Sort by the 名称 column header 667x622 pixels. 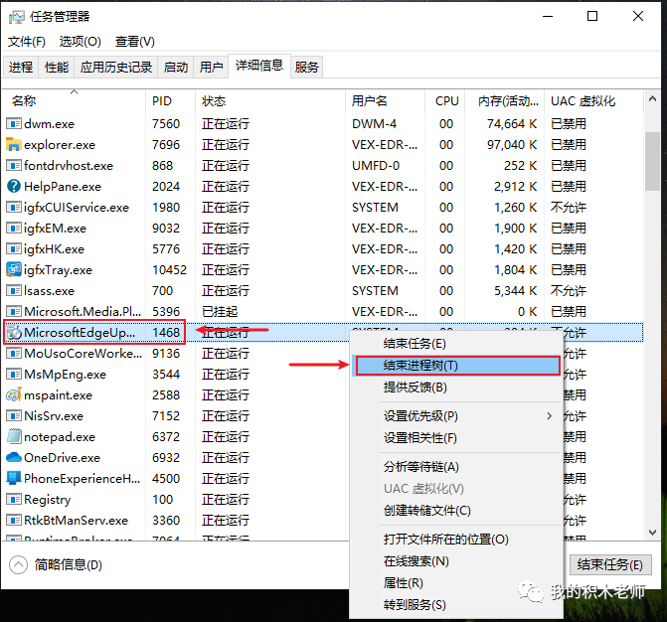click(x=74, y=100)
